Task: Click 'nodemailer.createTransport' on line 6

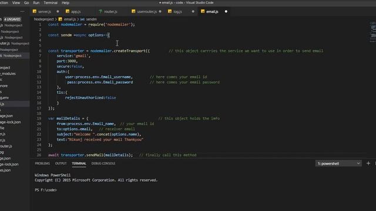Action: point(118,51)
